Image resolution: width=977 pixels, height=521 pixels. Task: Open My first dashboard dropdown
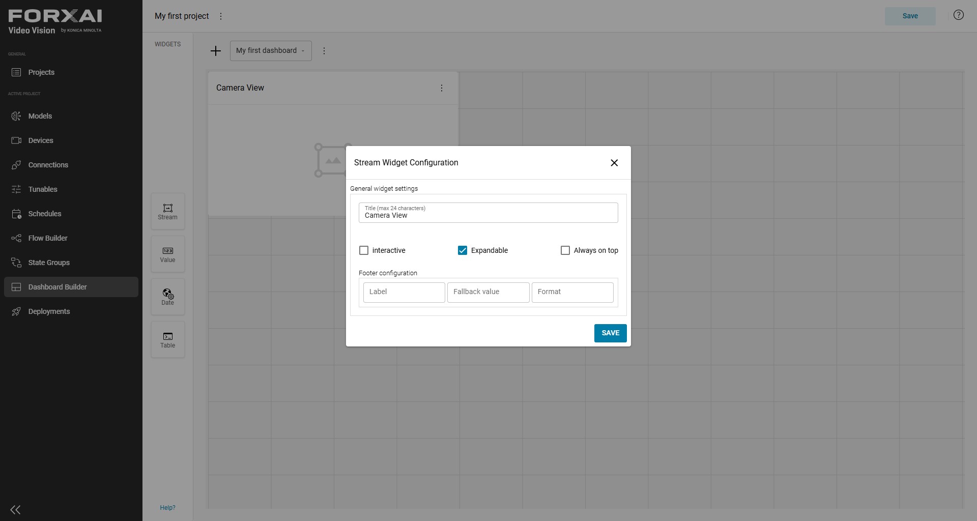tap(271, 51)
